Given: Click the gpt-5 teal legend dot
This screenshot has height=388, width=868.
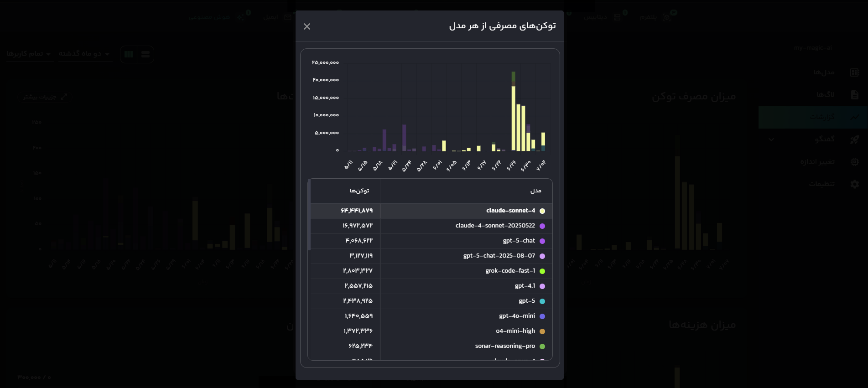Looking at the screenshot, I should coord(542,301).
